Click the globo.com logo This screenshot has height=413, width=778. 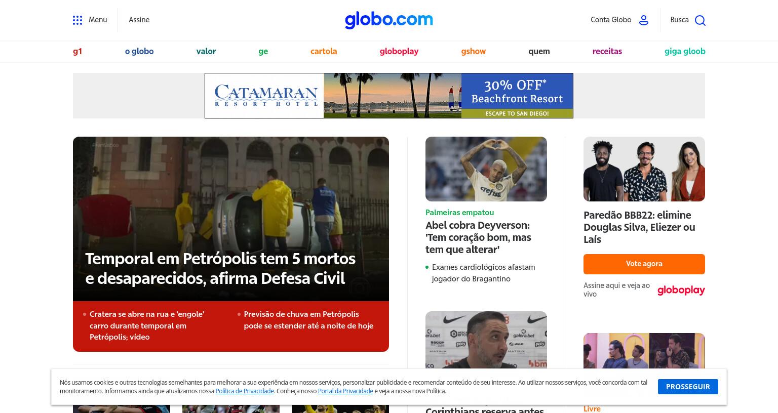[389, 20]
